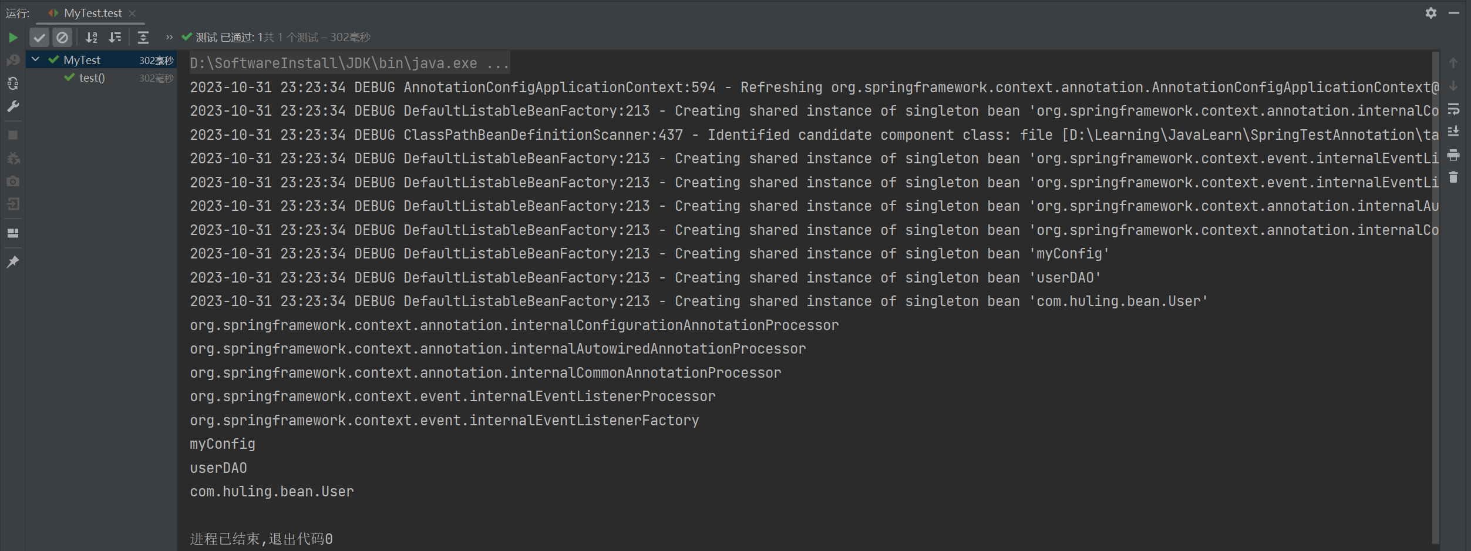Click log line creating bean 'com.huling.bean.User'
The width and height of the screenshot is (1471, 551).
(x=699, y=301)
